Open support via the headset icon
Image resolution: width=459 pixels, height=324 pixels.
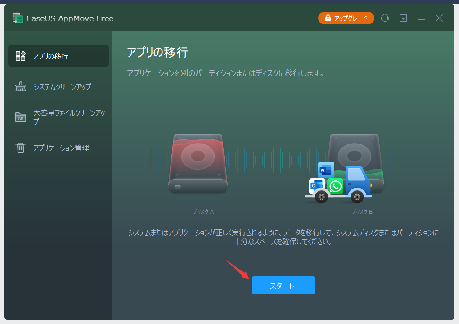click(385, 18)
